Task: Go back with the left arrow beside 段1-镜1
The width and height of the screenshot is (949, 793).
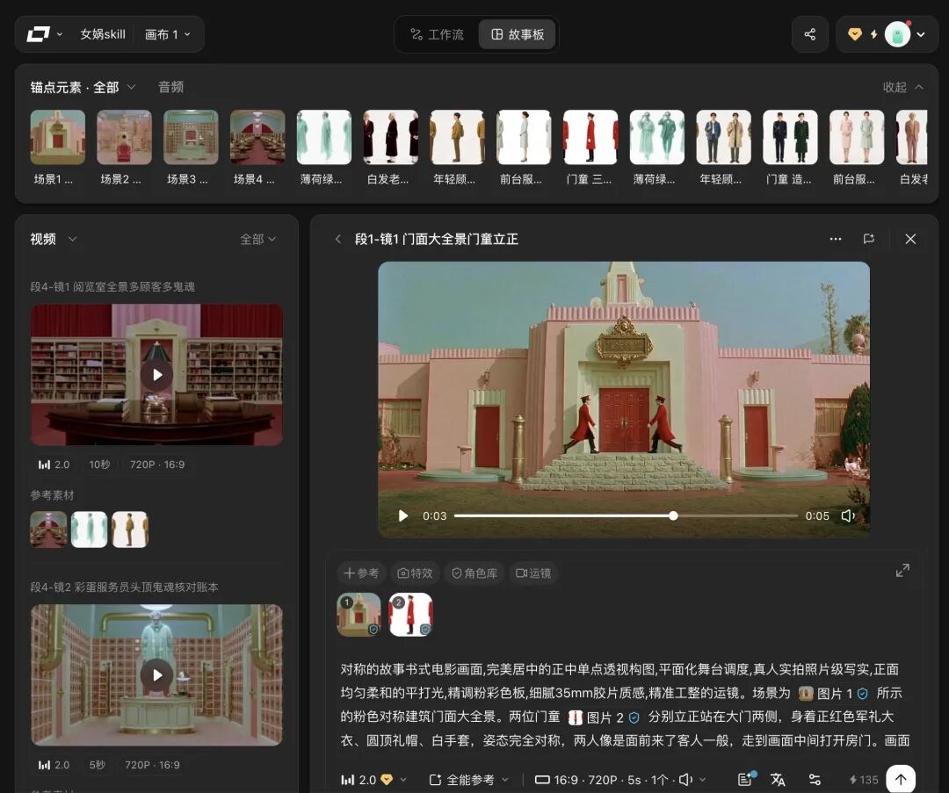Action: (337, 239)
